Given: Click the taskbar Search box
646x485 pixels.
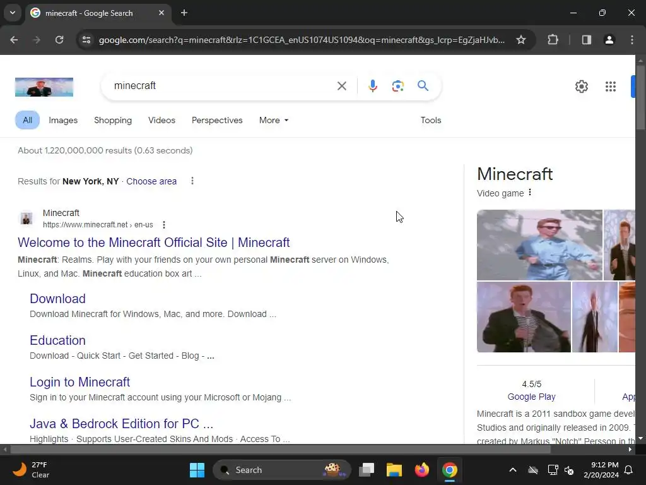Looking at the screenshot, I should point(282,470).
